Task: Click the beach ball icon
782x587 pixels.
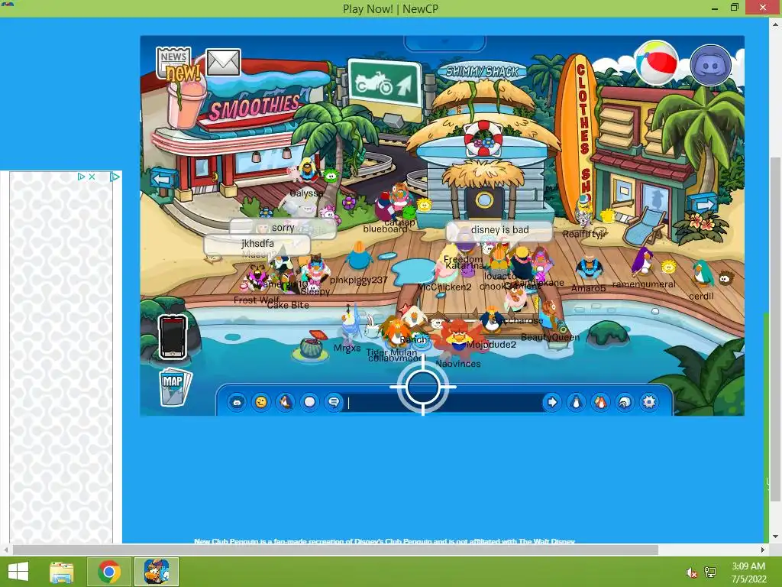Action: pyautogui.click(x=656, y=63)
